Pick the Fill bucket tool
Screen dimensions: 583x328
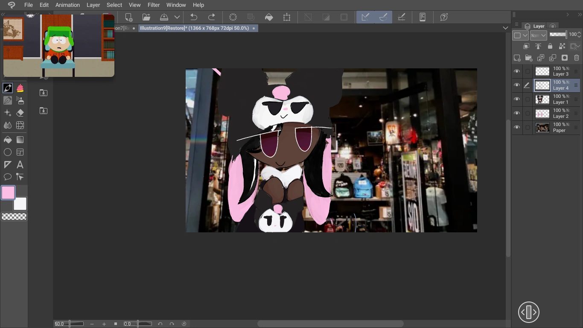(x=8, y=140)
